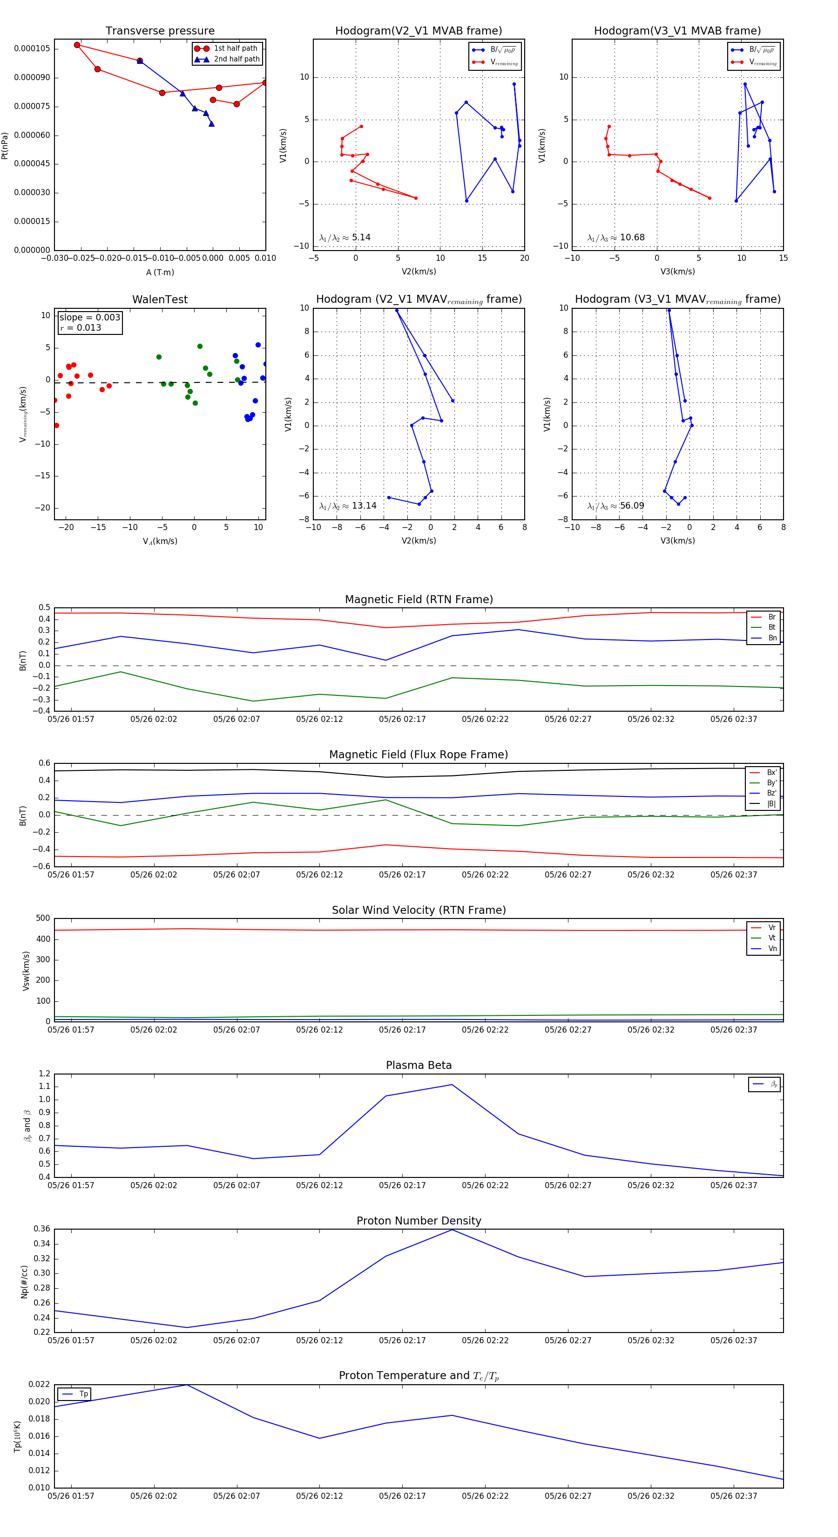Select the "Br" legend entry
838x1537 pixels.
coord(764,617)
